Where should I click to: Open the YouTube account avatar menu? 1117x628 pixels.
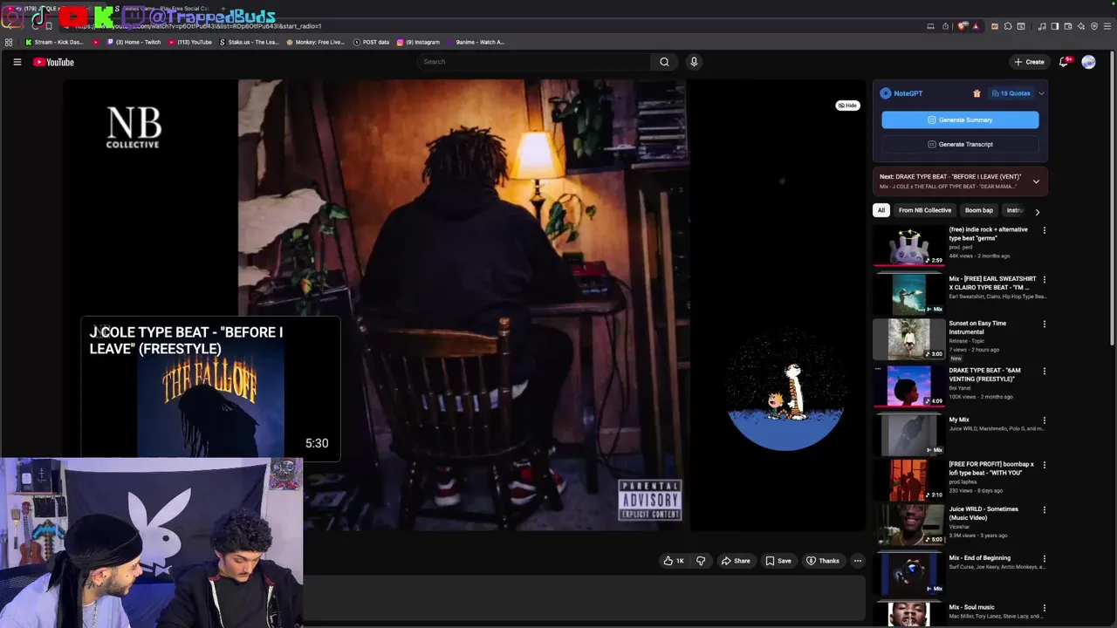[x=1088, y=62]
